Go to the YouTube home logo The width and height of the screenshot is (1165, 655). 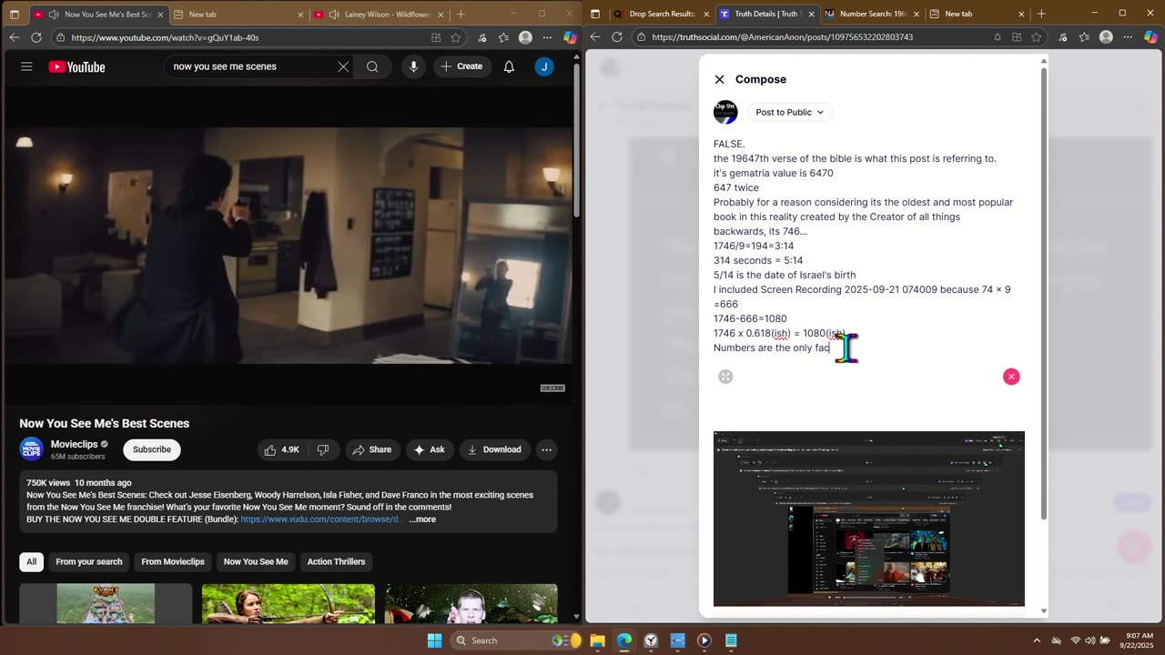click(x=76, y=66)
